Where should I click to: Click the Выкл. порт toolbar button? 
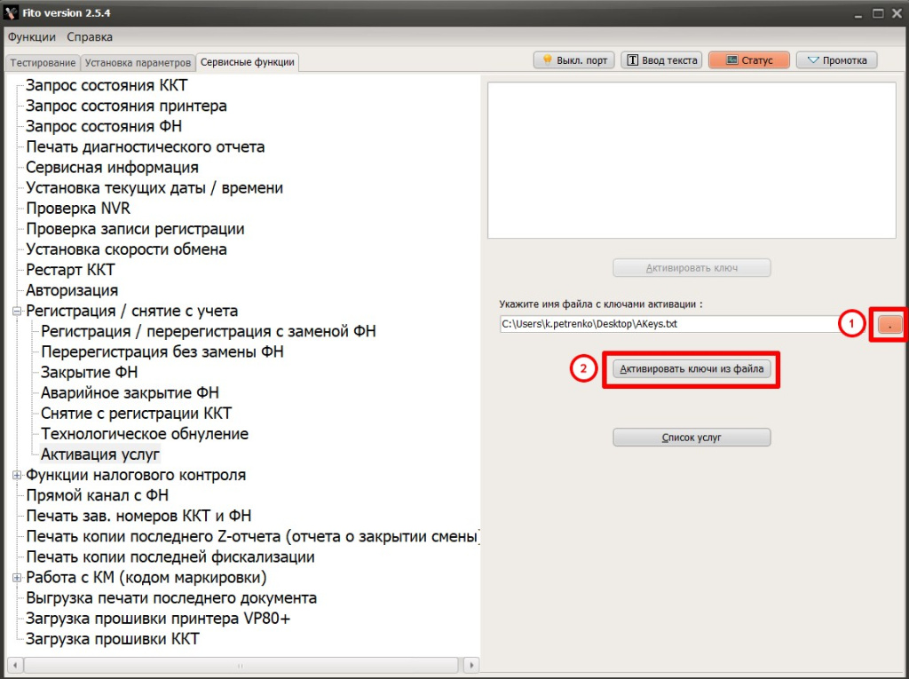point(573,60)
